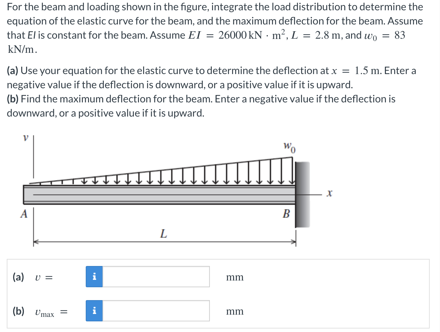This screenshot has height=332, width=440.
Task: Click the info icon beside answer field (b)
Action: click(x=94, y=311)
